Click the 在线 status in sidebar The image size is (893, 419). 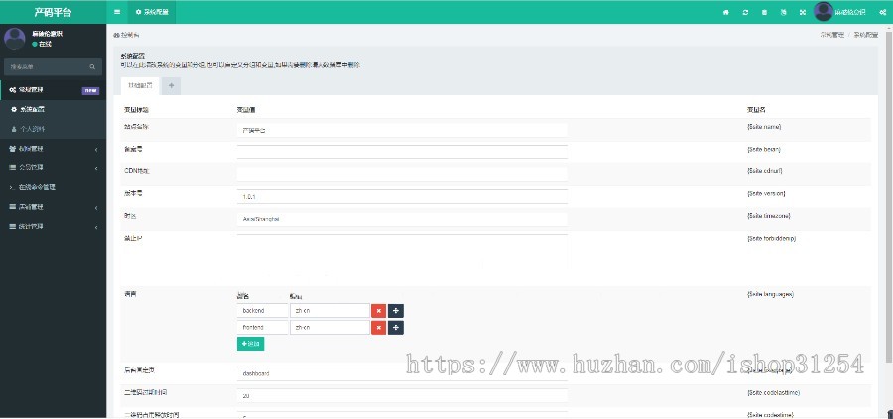tap(42, 44)
